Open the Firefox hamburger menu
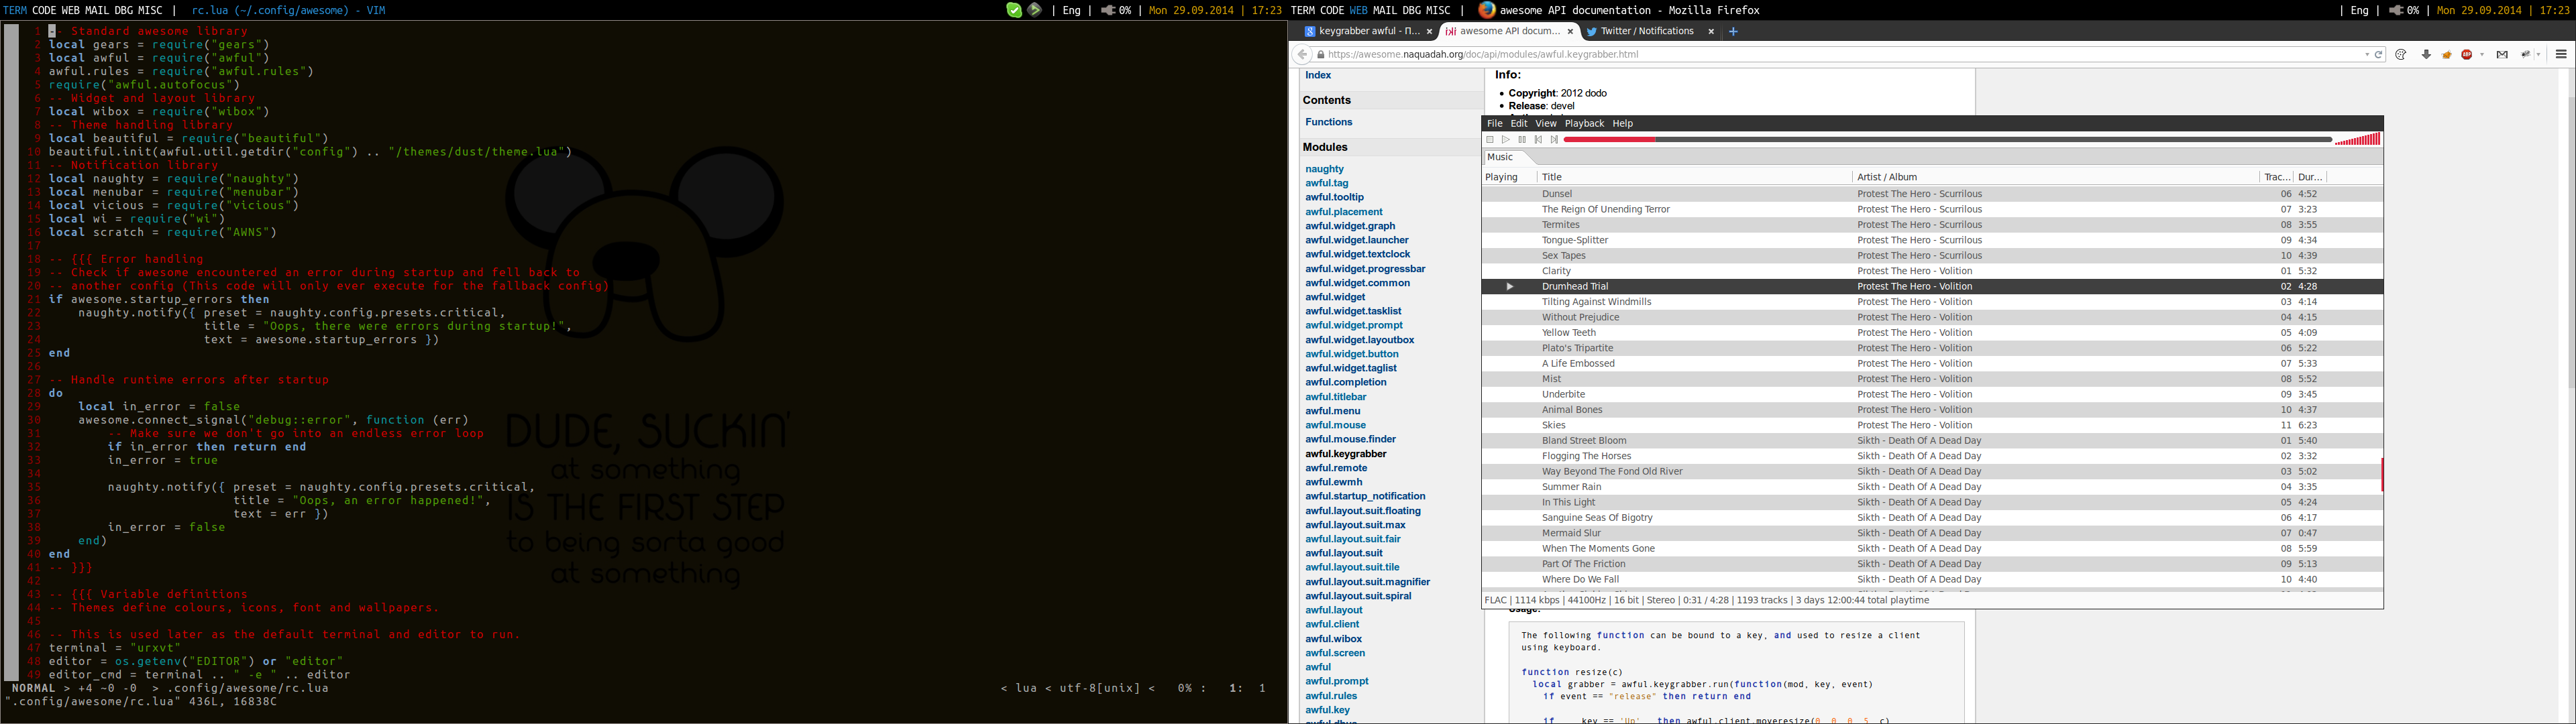Viewport: 2576px width, 724px height. [2561, 54]
